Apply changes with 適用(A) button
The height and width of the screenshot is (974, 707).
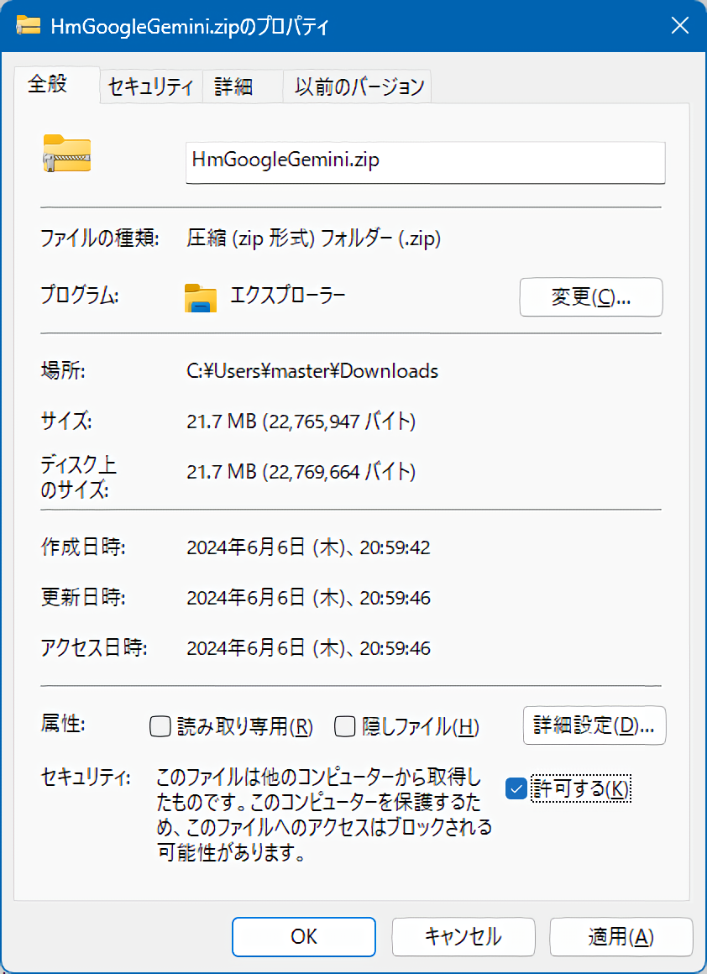(x=621, y=936)
